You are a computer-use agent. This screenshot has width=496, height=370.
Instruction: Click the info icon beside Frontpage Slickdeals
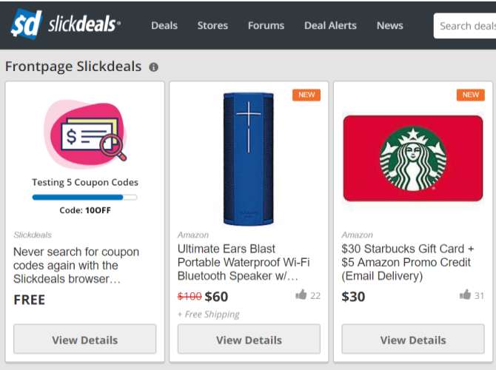(154, 67)
